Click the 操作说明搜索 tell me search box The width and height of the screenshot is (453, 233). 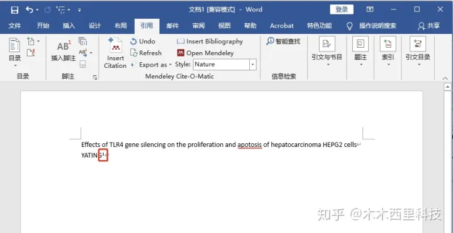click(377, 26)
